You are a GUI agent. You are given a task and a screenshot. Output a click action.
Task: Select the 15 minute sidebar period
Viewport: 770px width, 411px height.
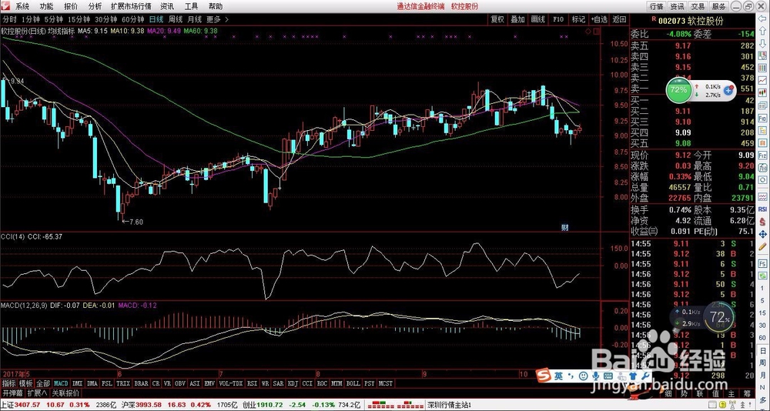762,312
